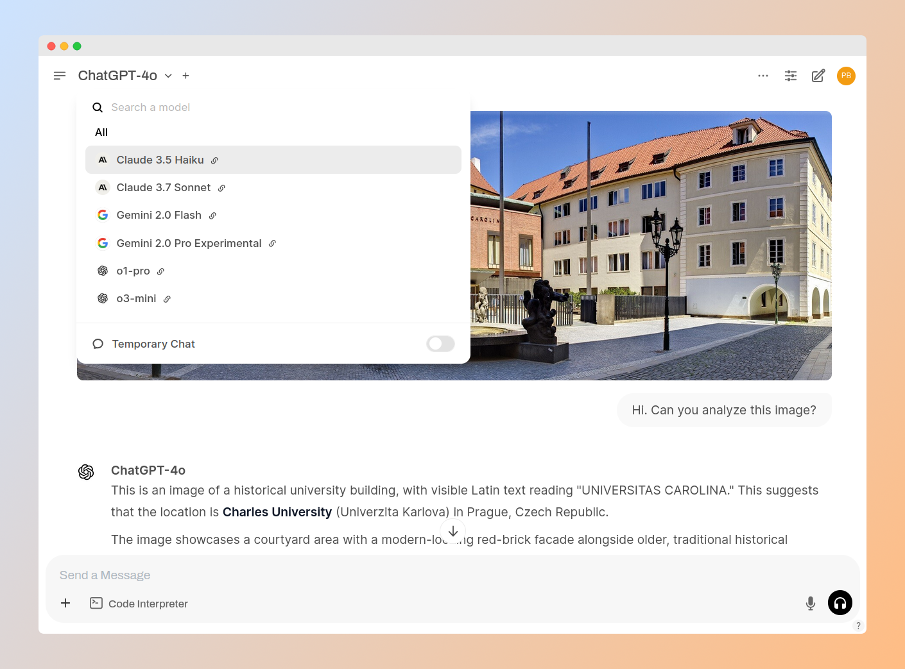Click the Temporary Chat bubble icon
The width and height of the screenshot is (905, 669).
pos(98,344)
